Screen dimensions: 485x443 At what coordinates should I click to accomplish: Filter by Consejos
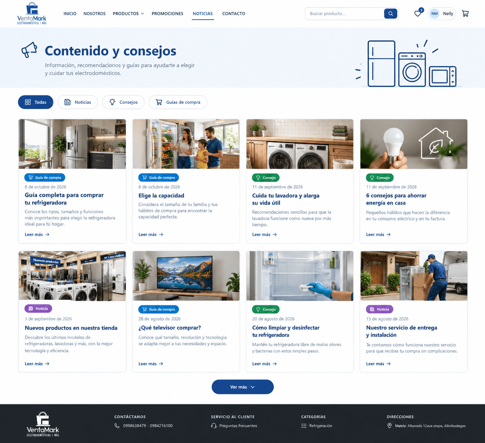123,102
